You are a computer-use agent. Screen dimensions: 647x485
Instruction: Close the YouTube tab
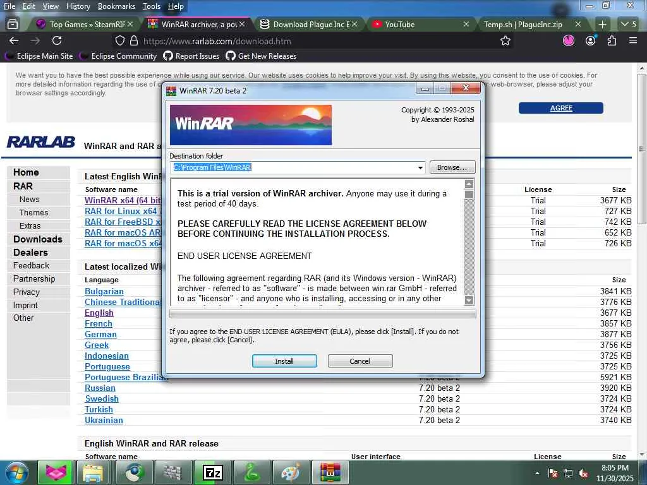pos(466,25)
